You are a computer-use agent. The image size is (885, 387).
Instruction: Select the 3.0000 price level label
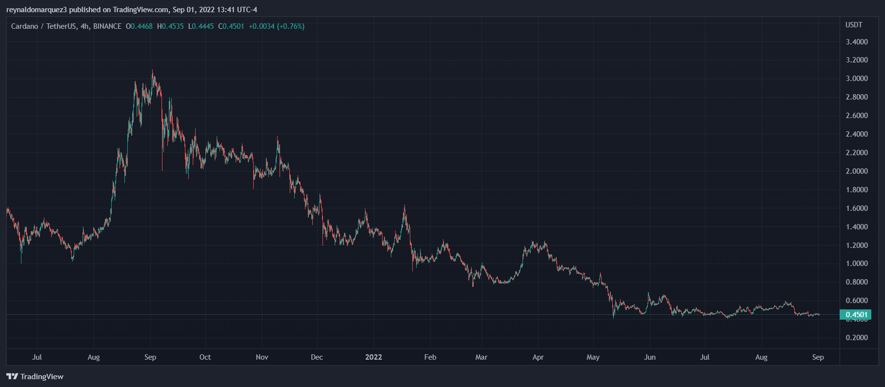857,79
